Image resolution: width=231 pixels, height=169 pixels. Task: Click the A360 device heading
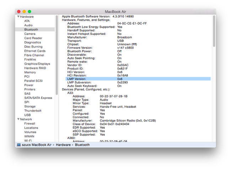tap(71, 138)
